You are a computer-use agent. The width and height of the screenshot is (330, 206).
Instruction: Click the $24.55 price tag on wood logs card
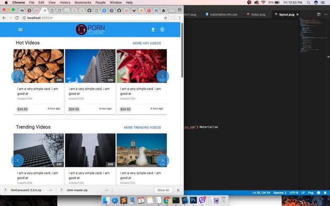pos(22,109)
